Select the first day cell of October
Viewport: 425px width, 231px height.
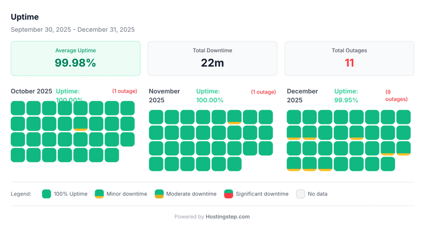coord(18,108)
